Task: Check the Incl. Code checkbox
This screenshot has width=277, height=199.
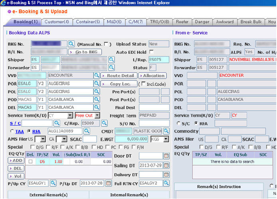Action: click(143, 84)
